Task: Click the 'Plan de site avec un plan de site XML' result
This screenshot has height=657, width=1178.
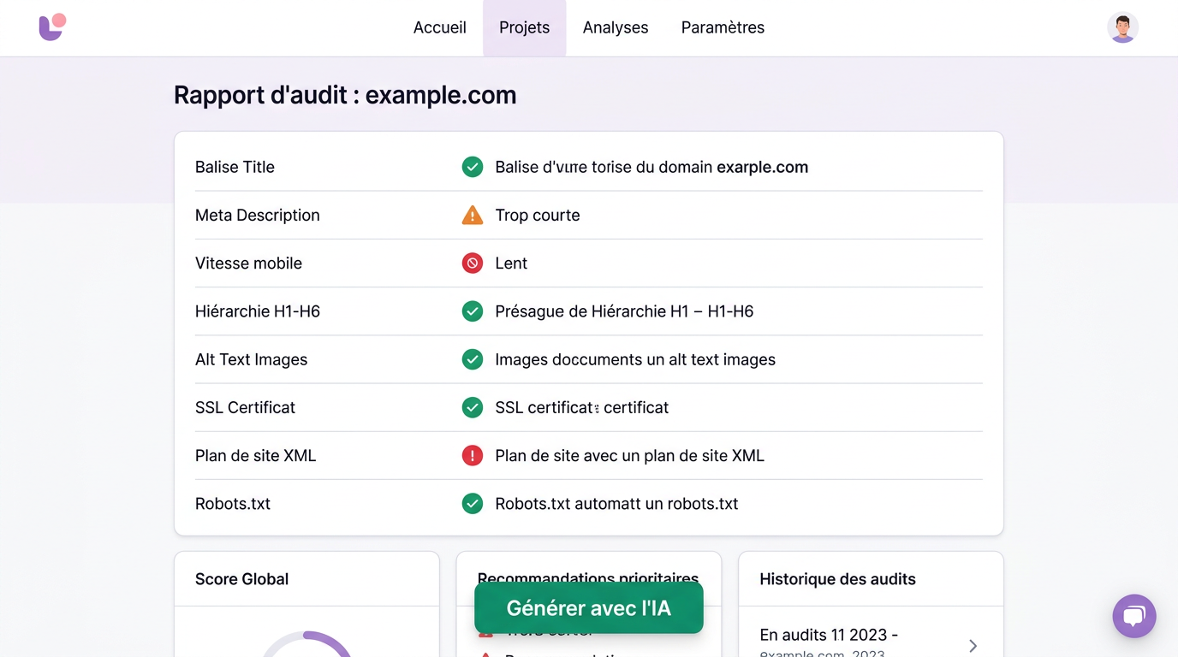Action: pos(630,455)
